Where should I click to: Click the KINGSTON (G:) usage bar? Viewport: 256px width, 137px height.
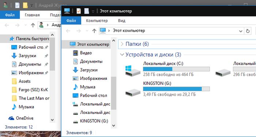click(176, 89)
